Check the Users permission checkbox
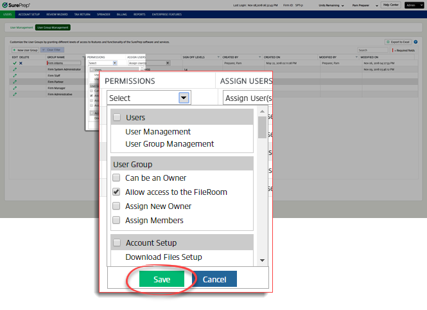The height and width of the screenshot is (310, 427). click(x=117, y=118)
